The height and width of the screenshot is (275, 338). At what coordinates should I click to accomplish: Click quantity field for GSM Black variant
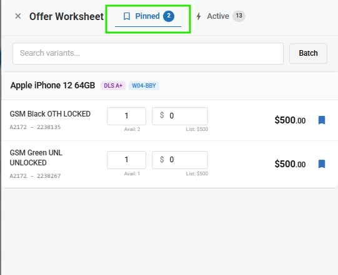tap(127, 116)
